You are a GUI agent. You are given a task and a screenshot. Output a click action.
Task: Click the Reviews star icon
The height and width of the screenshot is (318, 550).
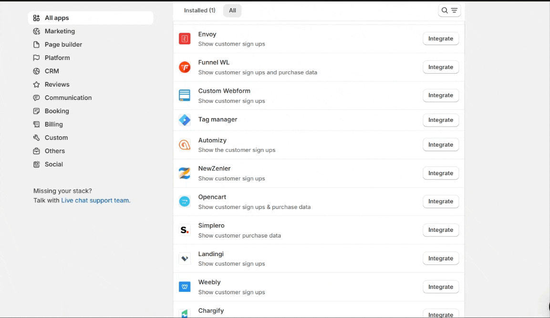(x=36, y=84)
